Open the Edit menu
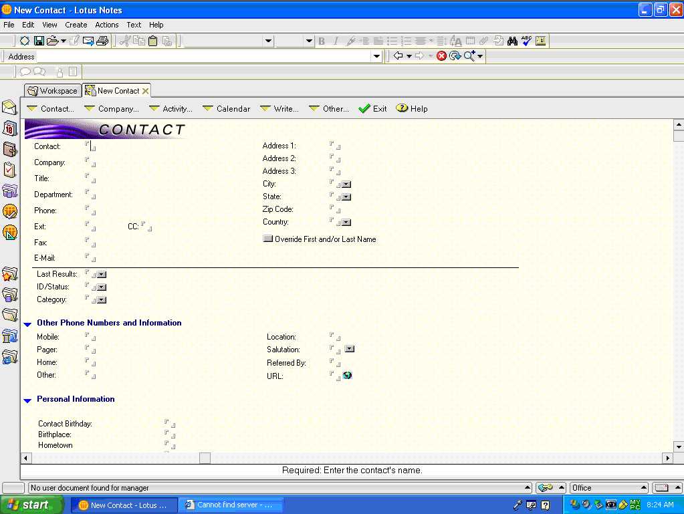Screen dimensions: 684x514 point(28,25)
